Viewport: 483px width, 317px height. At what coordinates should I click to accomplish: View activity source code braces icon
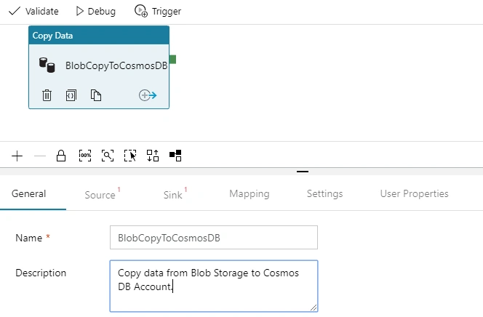pos(71,95)
